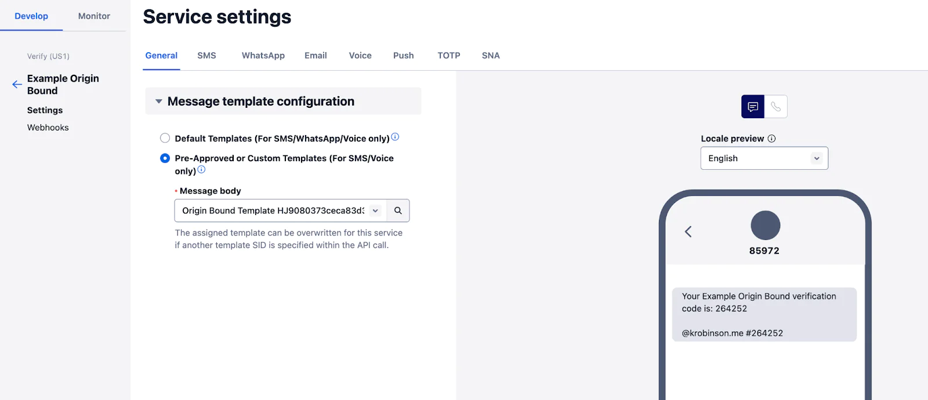
Task: Click the info icon next to Locale preview
Action: click(771, 139)
